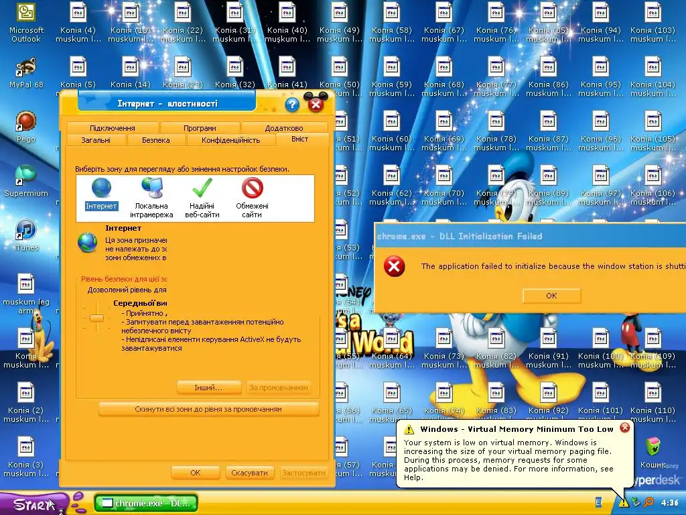Click Скасувати in Internet properties
This screenshot has width=686, height=515.
point(249,473)
